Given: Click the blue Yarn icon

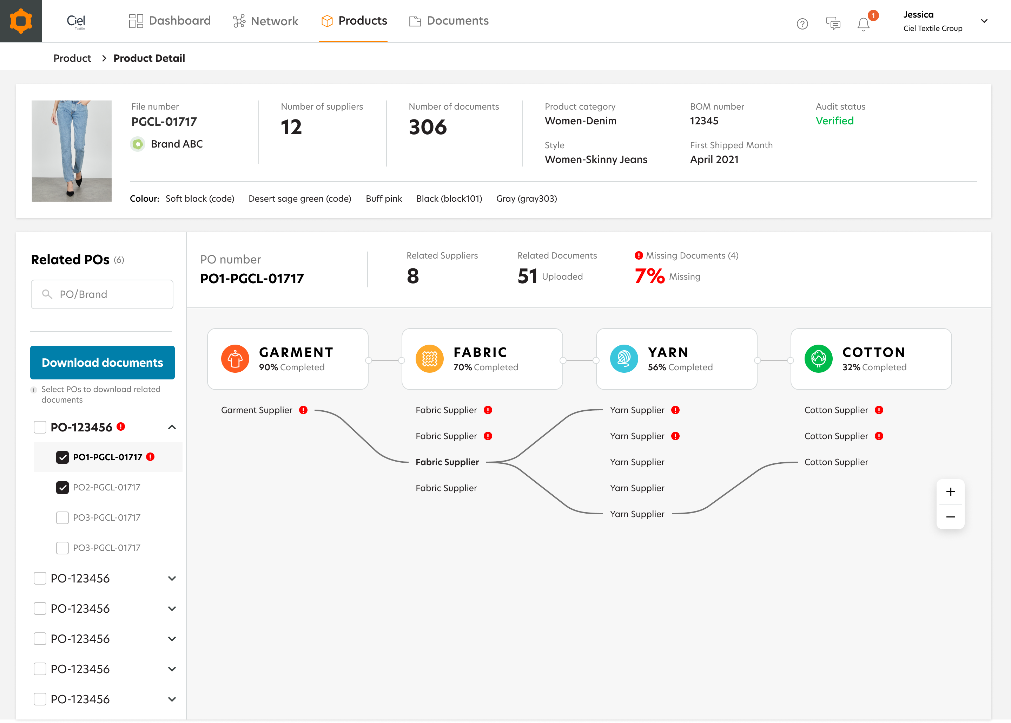Looking at the screenshot, I should coord(623,359).
